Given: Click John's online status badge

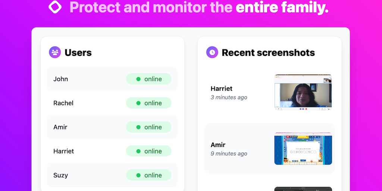Looking at the screenshot, I should point(148,79).
